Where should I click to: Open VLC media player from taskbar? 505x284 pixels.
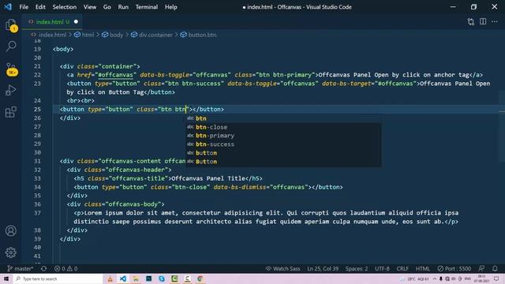110,278
